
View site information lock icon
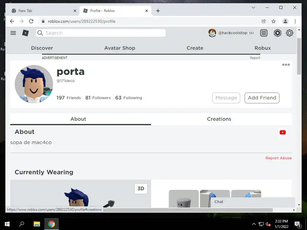pyautogui.click(x=43, y=21)
